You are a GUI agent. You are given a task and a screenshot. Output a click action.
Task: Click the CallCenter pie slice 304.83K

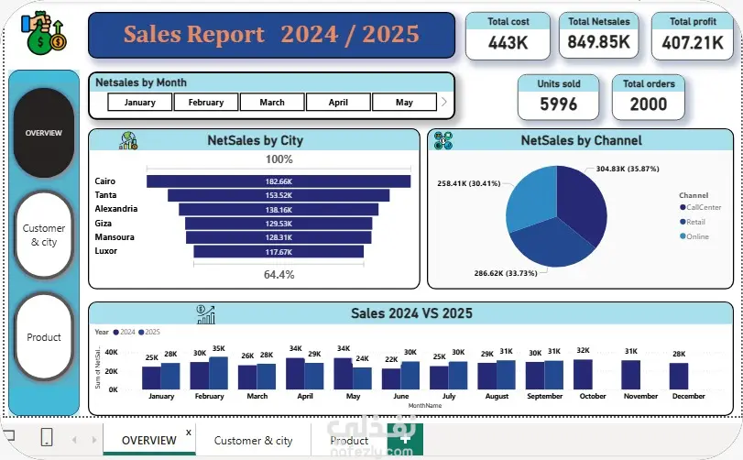pos(583,202)
